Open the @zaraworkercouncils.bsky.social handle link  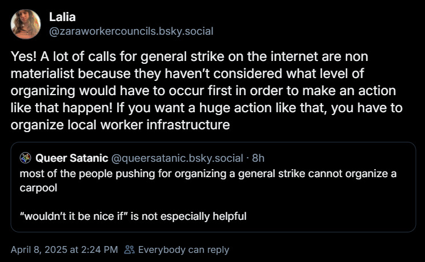[x=131, y=31]
